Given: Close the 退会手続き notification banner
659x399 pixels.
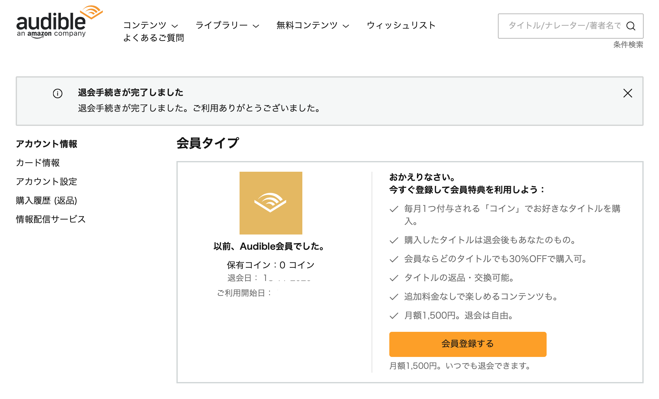Looking at the screenshot, I should (x=628, y=93).
